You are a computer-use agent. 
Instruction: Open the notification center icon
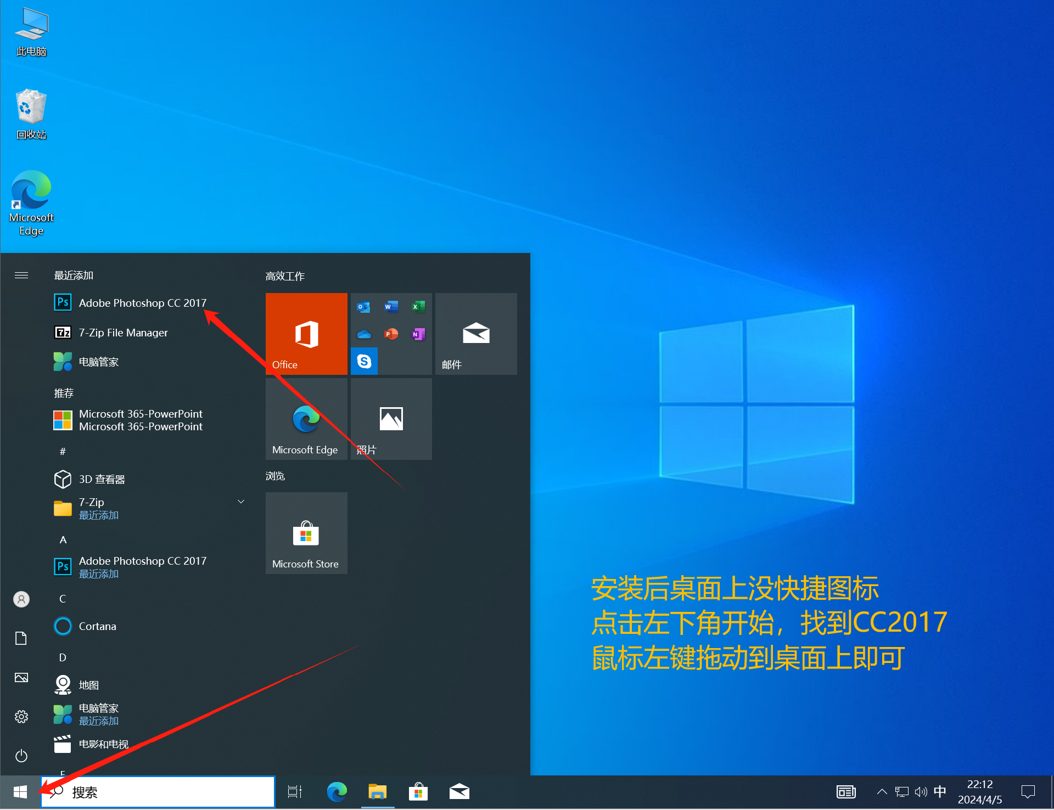[x=1028, y=792]
